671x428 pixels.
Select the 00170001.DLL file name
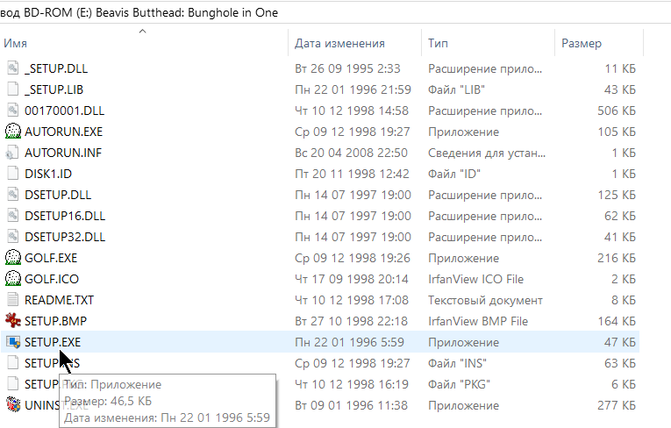click(x=64, y=111)
